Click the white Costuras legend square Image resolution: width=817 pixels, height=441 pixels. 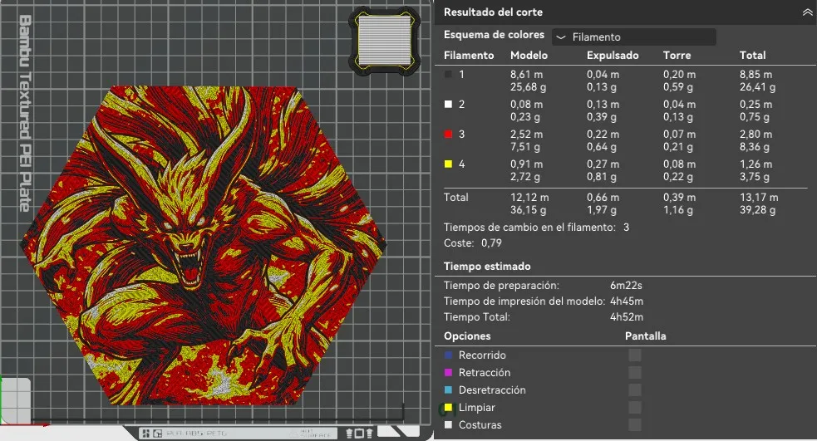point(448,425)
